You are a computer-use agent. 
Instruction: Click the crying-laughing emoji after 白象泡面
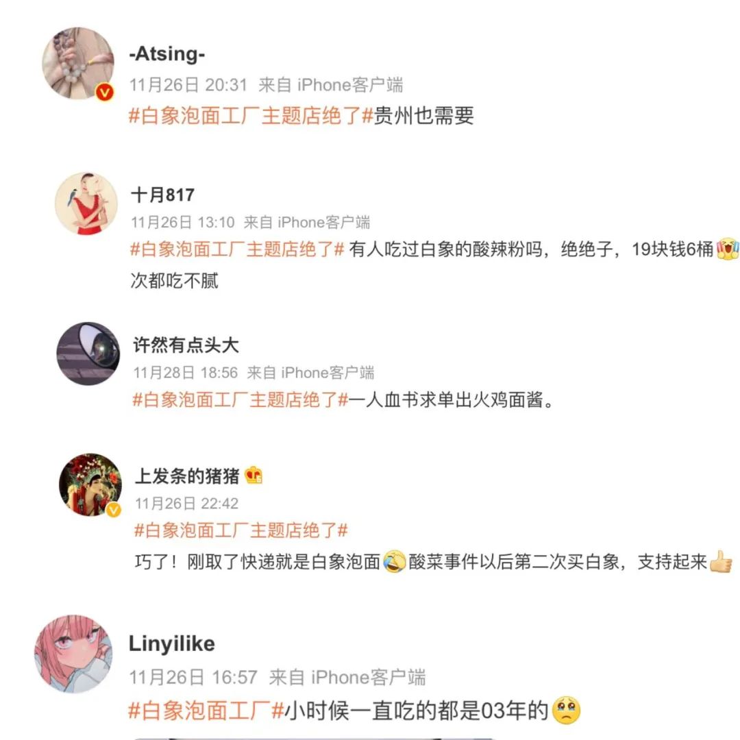(394, 561)
